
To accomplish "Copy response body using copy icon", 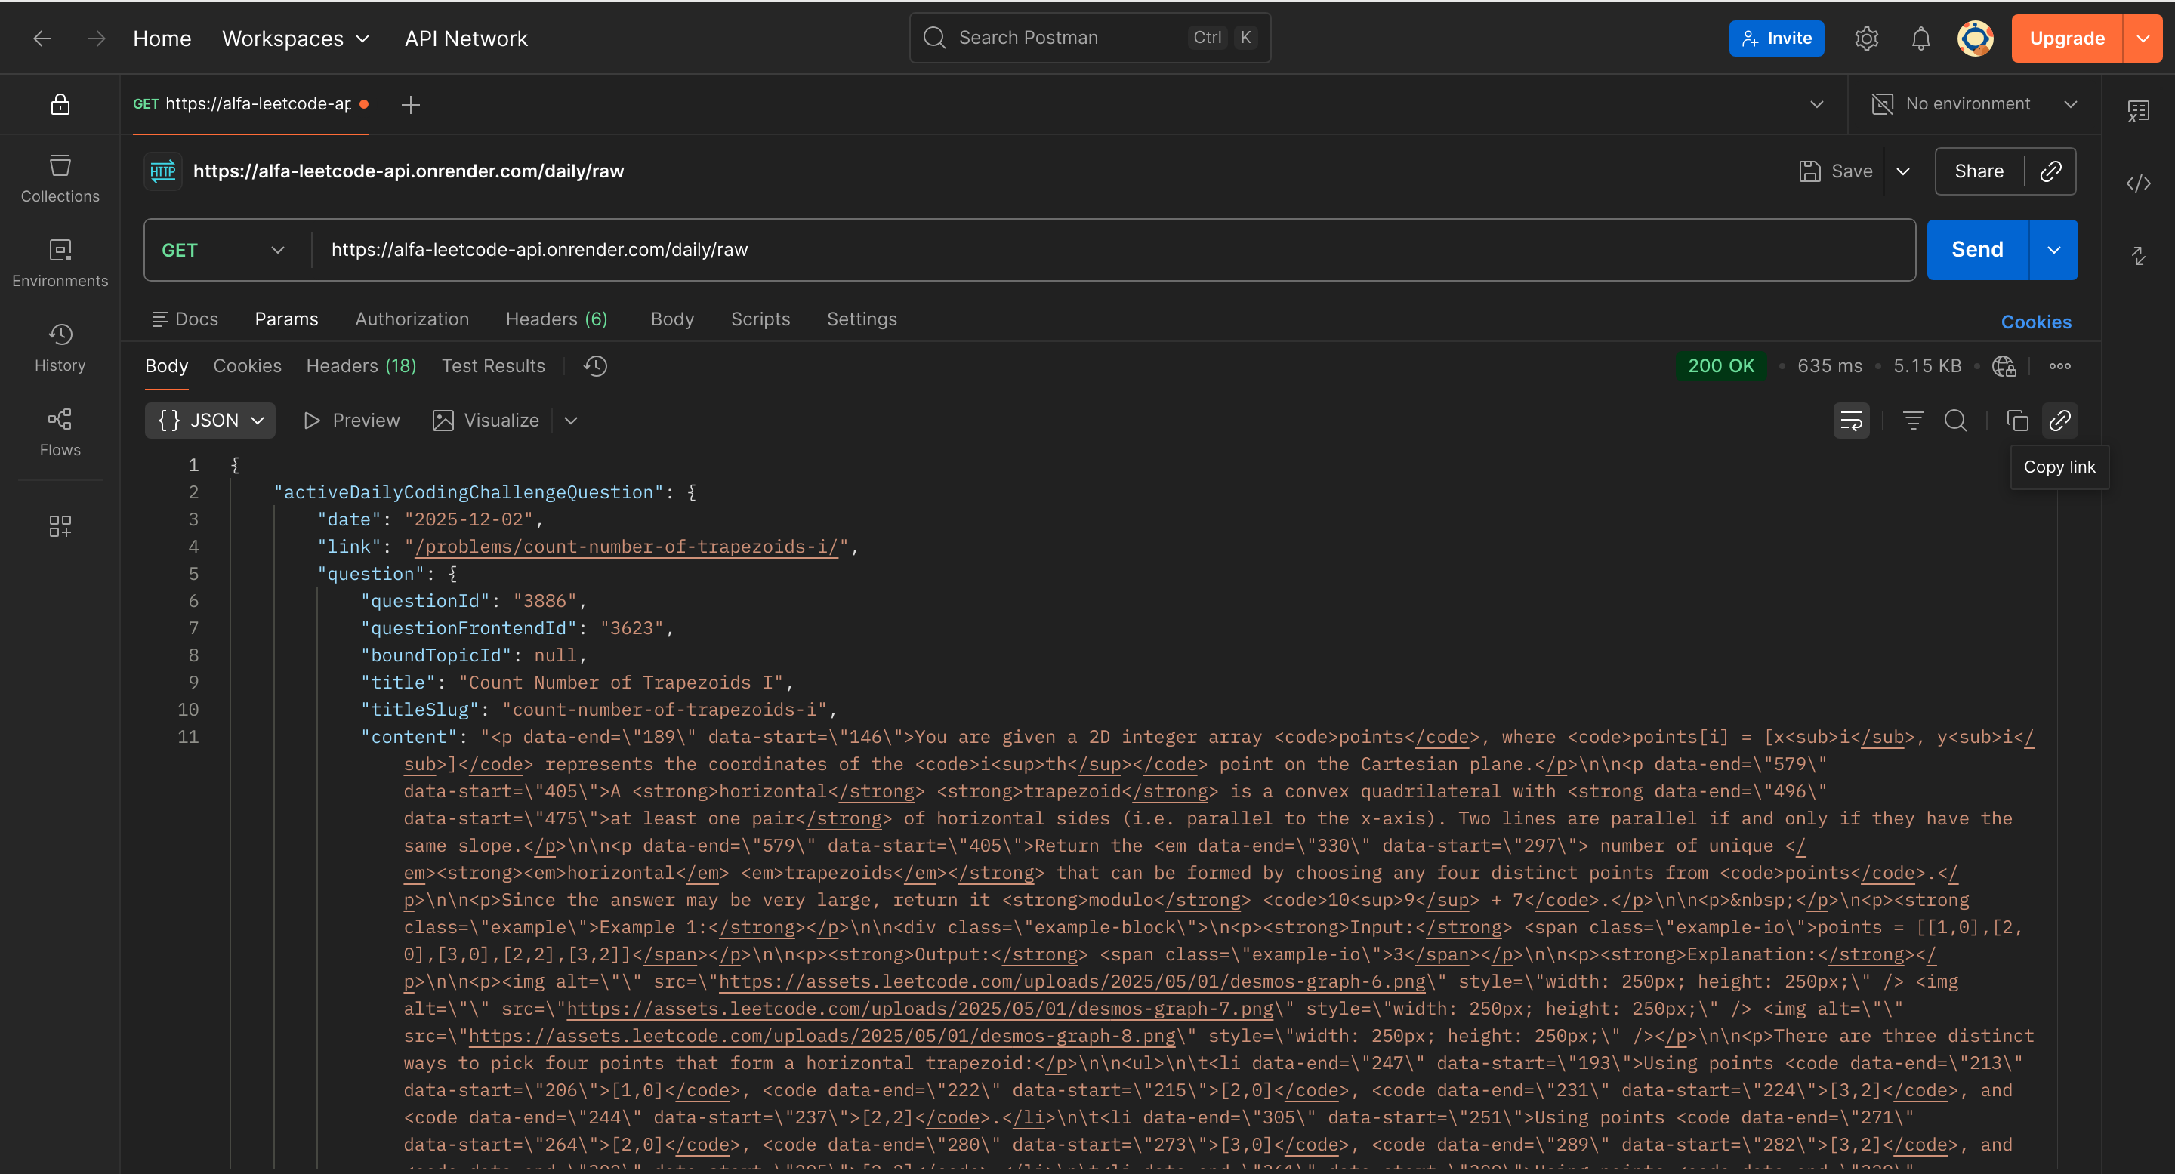I will click(2017, 421).
